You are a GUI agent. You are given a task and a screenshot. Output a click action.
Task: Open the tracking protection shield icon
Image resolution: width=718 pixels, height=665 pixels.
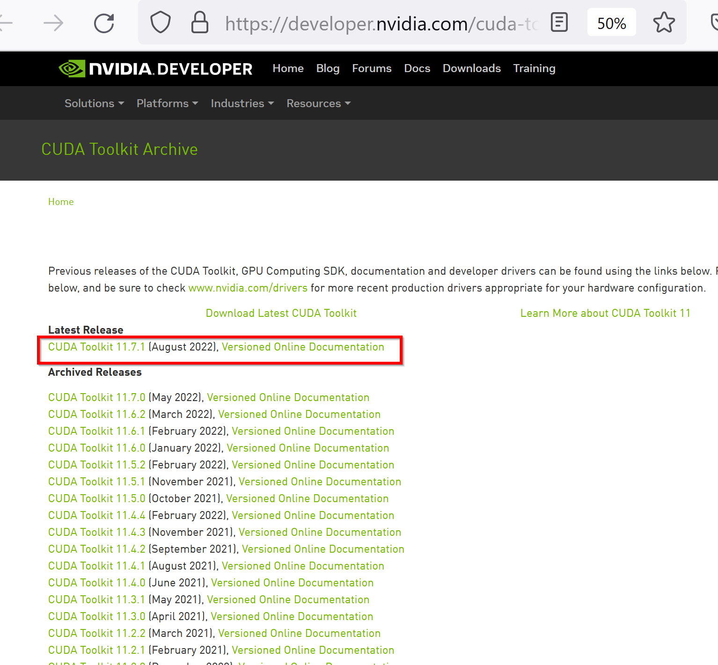pyautogui.click(x=160, y=22)
